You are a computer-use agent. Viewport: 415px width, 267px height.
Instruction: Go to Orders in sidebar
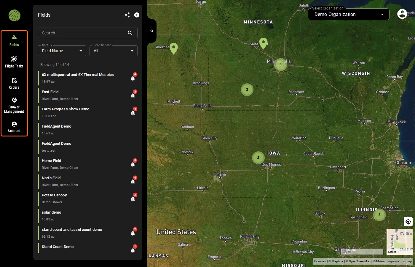14,84
